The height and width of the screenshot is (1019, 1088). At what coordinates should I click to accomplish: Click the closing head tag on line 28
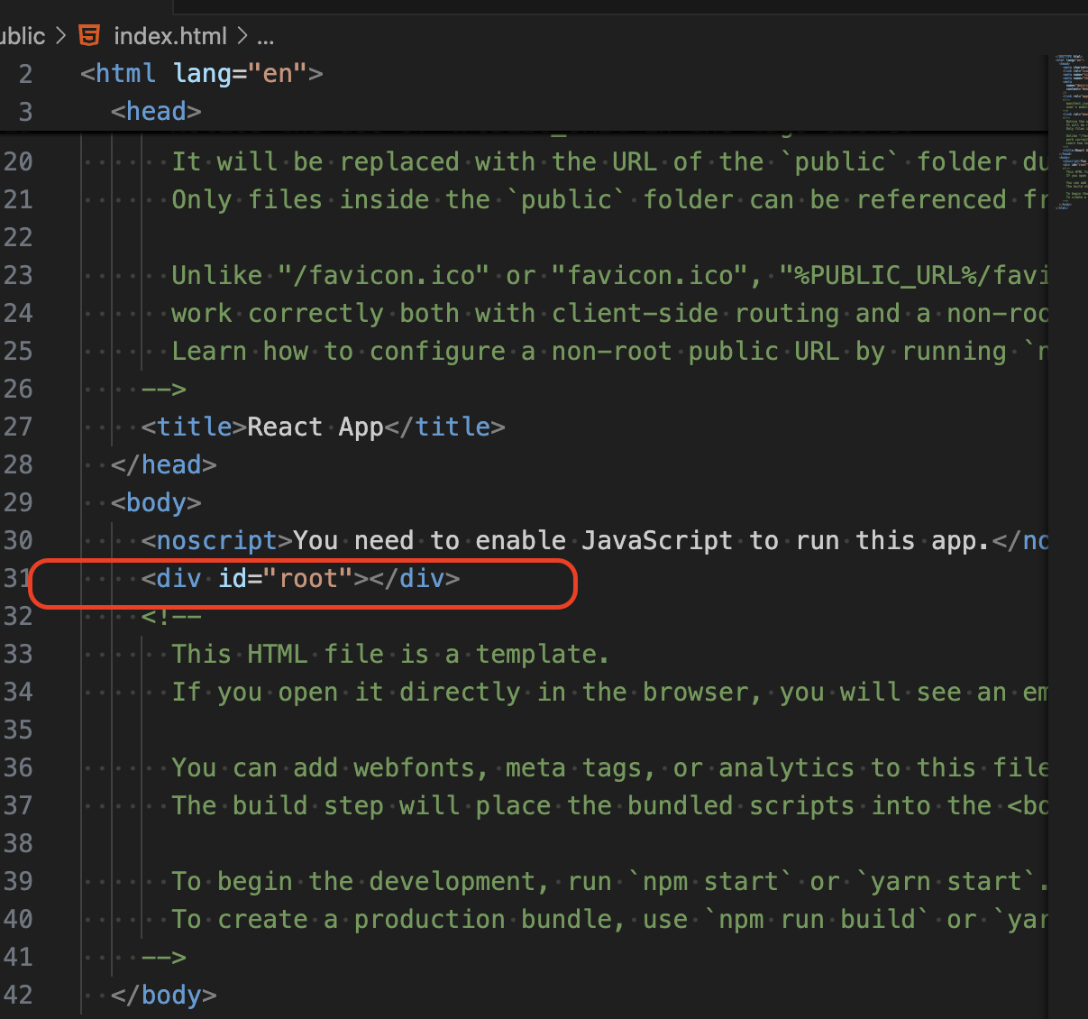(163, 464)
